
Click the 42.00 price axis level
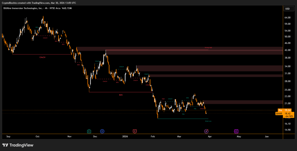[287, 50]
